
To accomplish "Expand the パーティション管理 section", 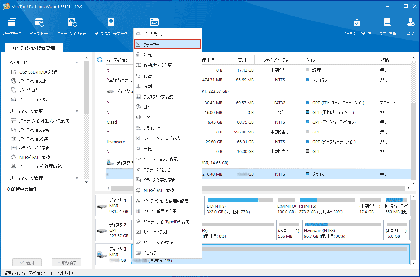I will (77, 178).
